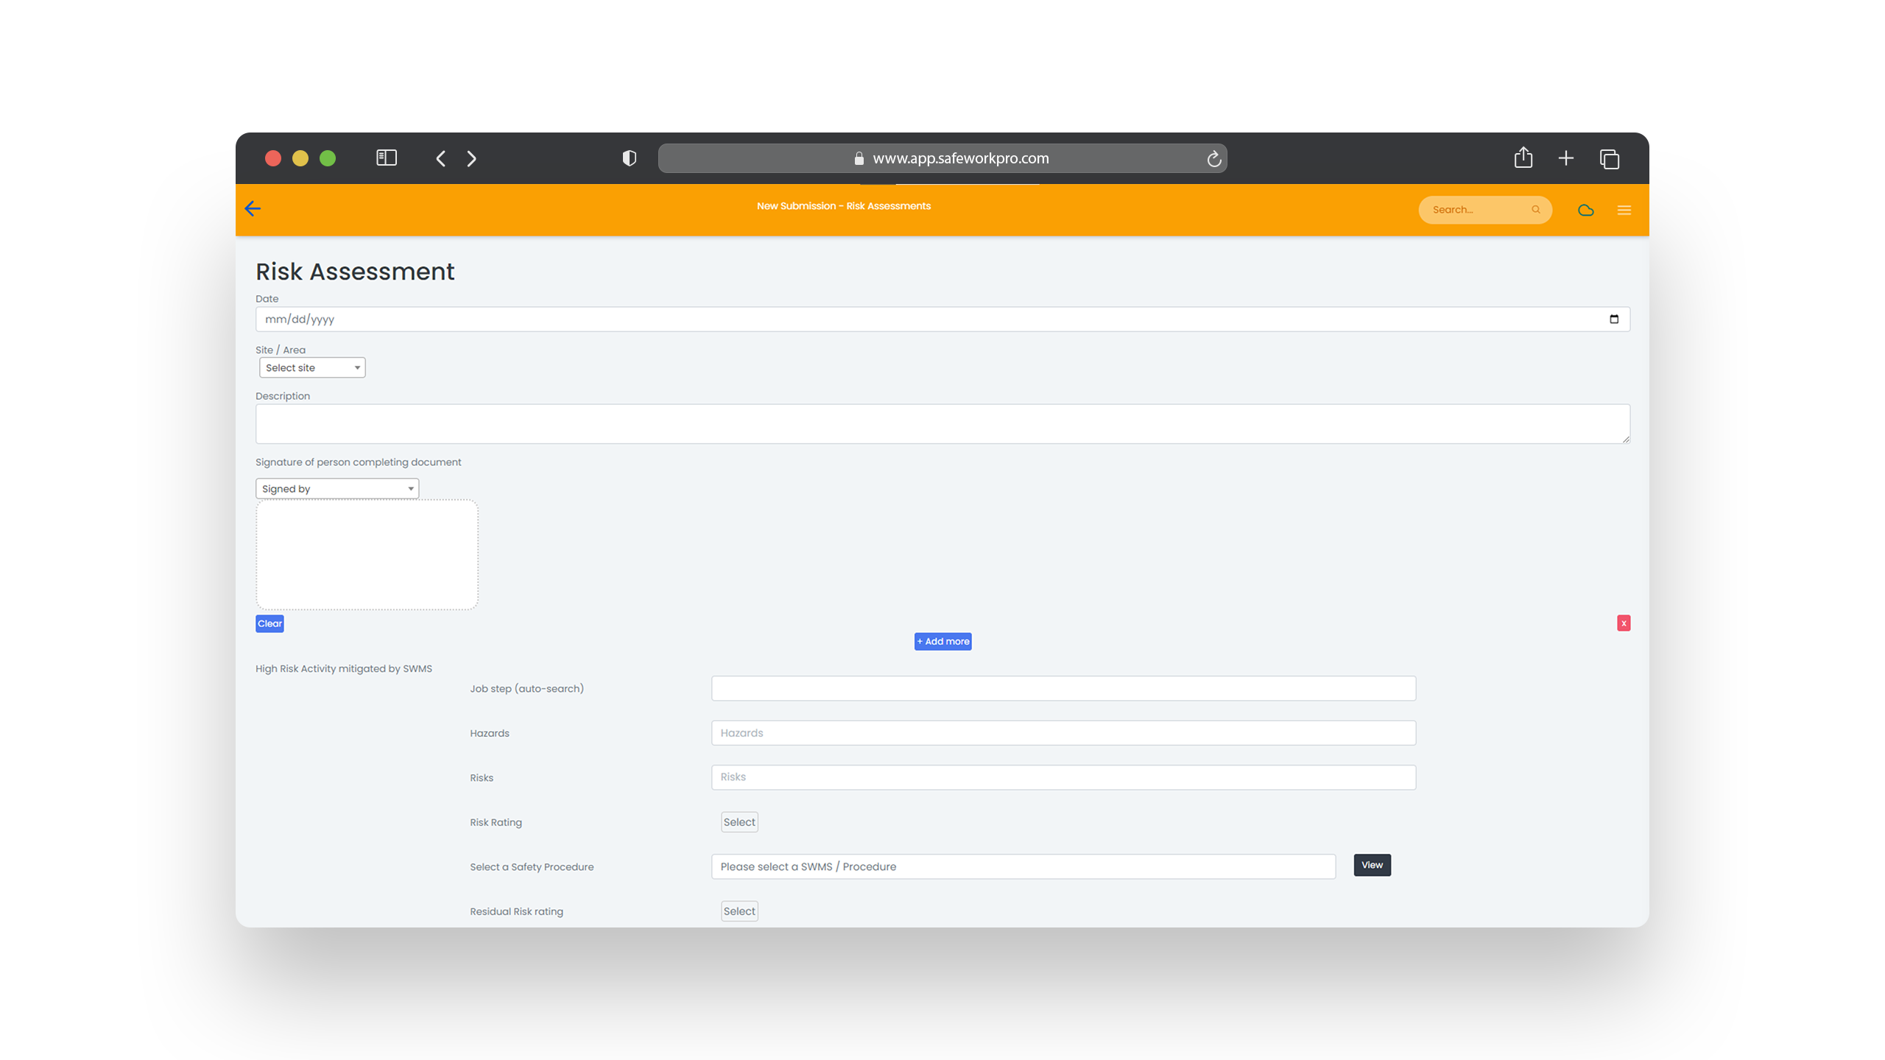Click the Clear signature button
Image resolution: width=1885 pixels, height=1060 pixels.
(269, 623)
